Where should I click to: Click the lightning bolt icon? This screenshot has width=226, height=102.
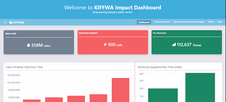[x=105, y=45]
